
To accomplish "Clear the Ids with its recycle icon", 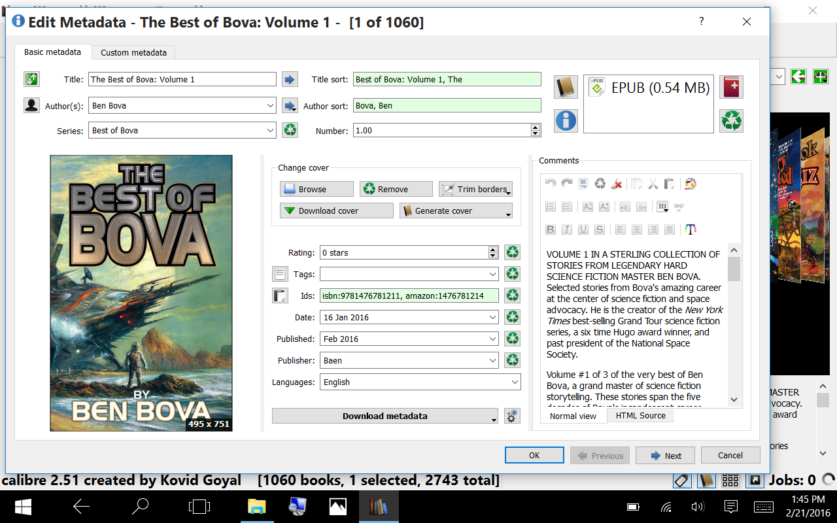I will tap(513, 295).
